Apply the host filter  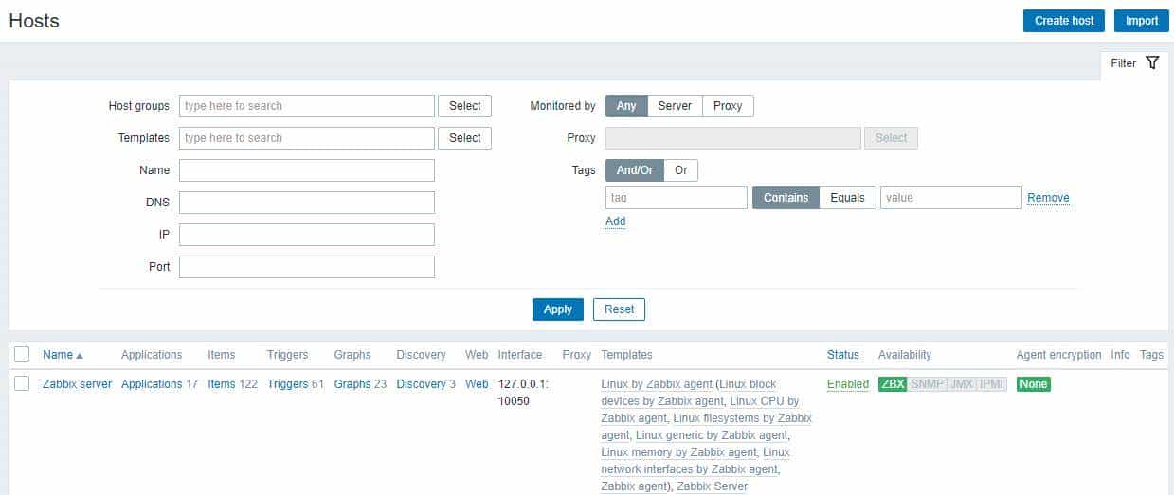tap(558, 309)
